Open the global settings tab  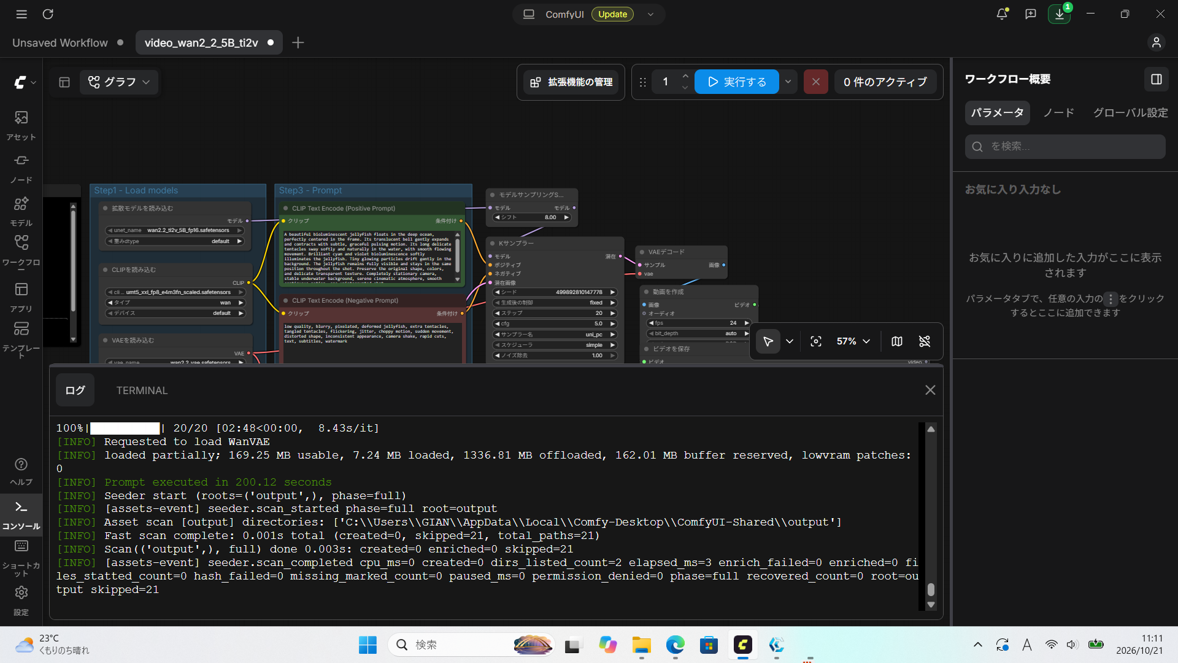pos(1130,113)
